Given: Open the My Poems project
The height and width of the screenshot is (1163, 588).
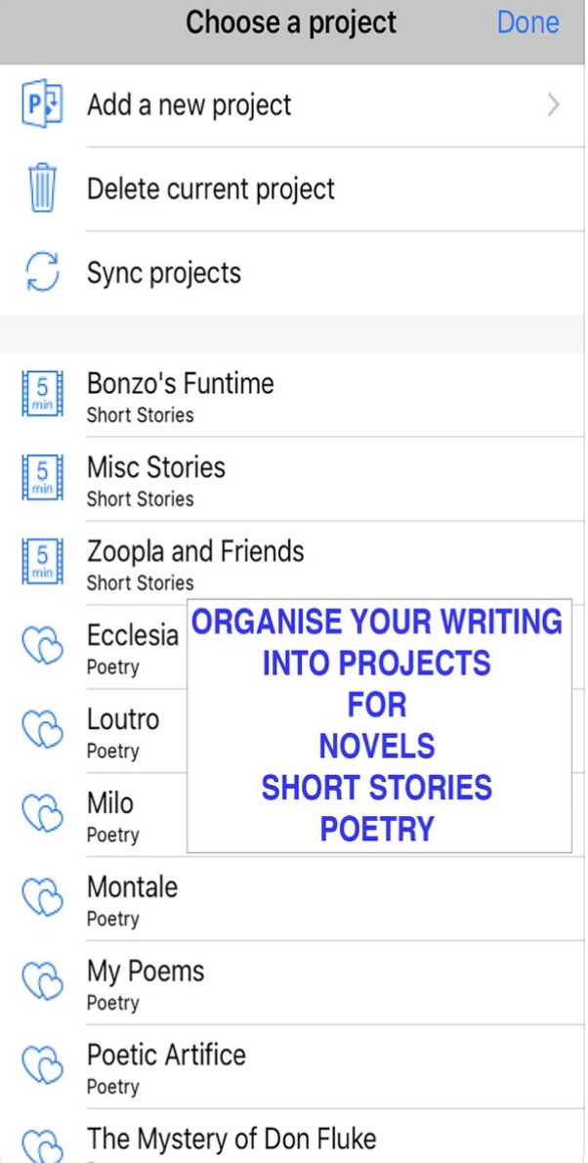Looking at the screenshot, I should [x=147, y=984].
